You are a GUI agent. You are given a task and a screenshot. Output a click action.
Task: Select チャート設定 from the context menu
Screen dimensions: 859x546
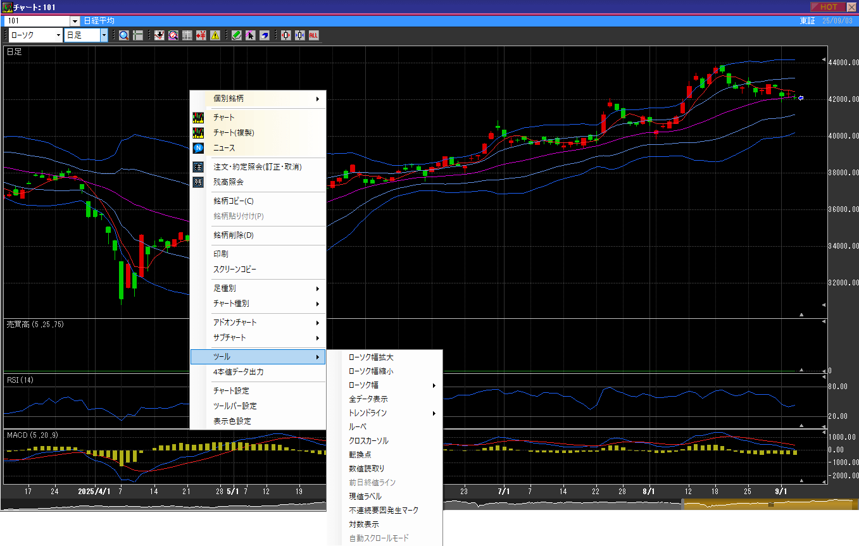231,391
